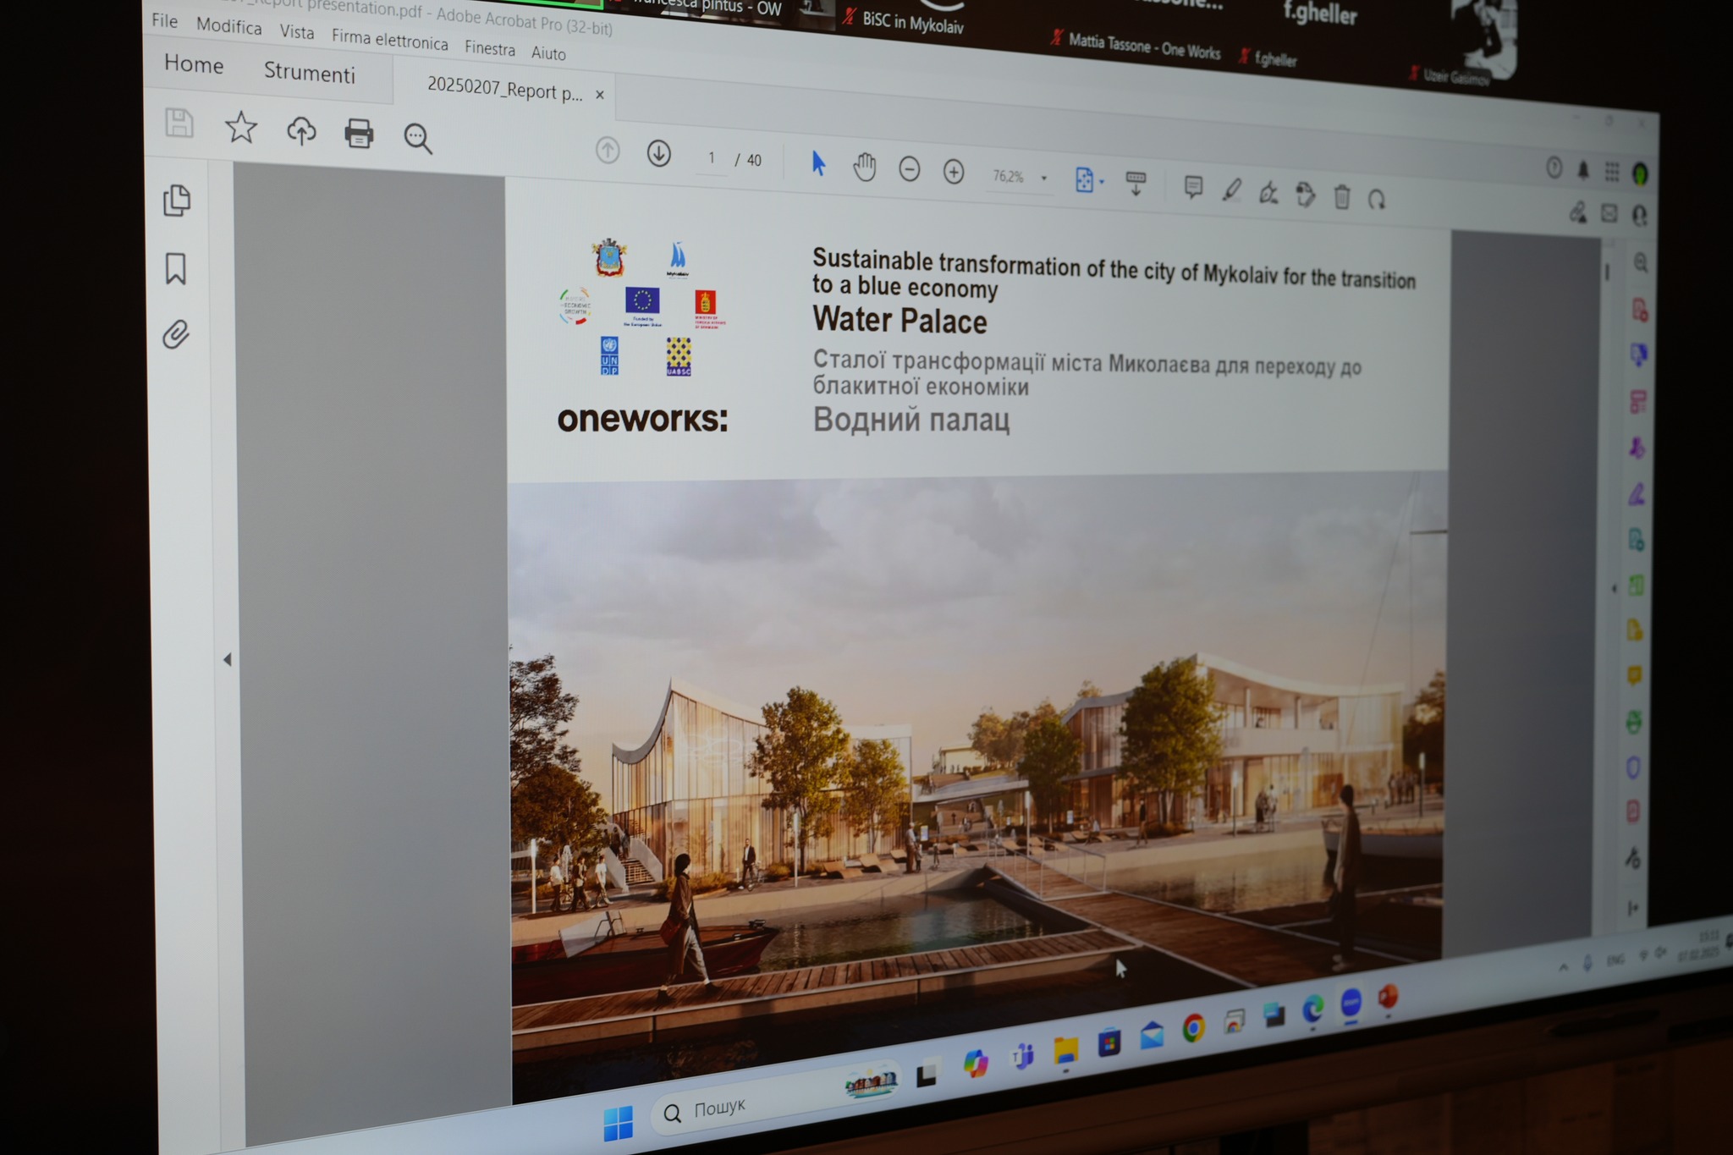The image size is (1733, 1155).
Task: Click the page number input field
Action: click(712, 158)
